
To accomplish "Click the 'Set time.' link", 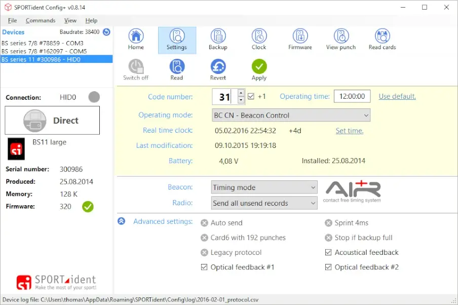I will pos(349,131).
